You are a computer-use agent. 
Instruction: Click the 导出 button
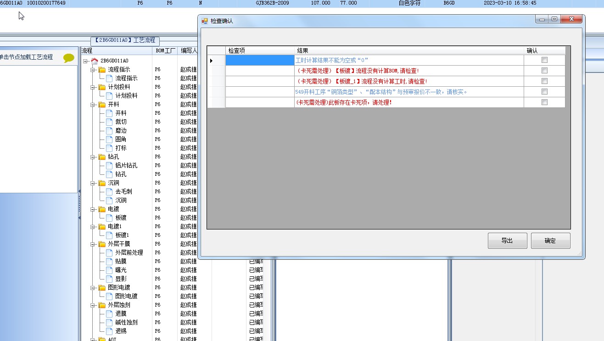tap(507, 240)
